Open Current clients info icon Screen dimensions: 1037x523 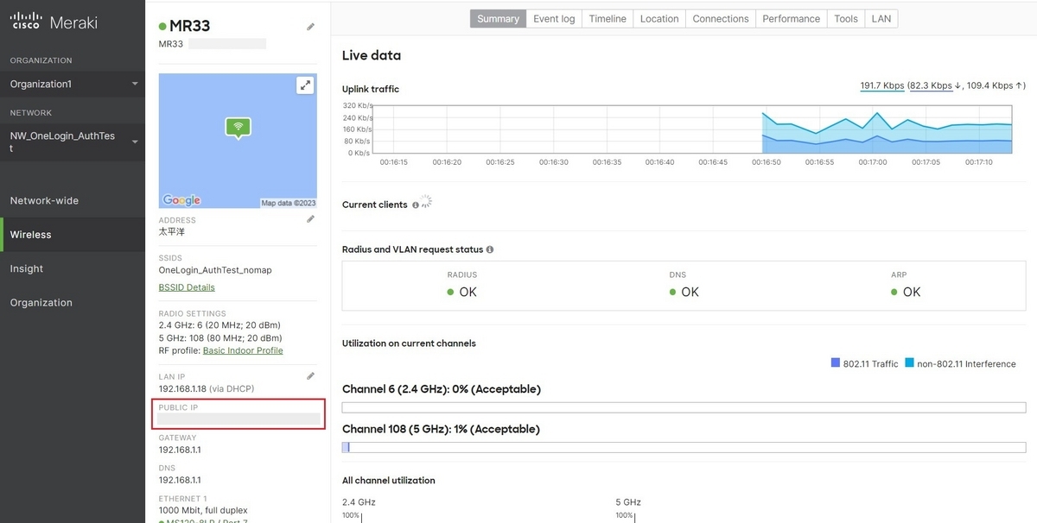click(x=416, y=205)
